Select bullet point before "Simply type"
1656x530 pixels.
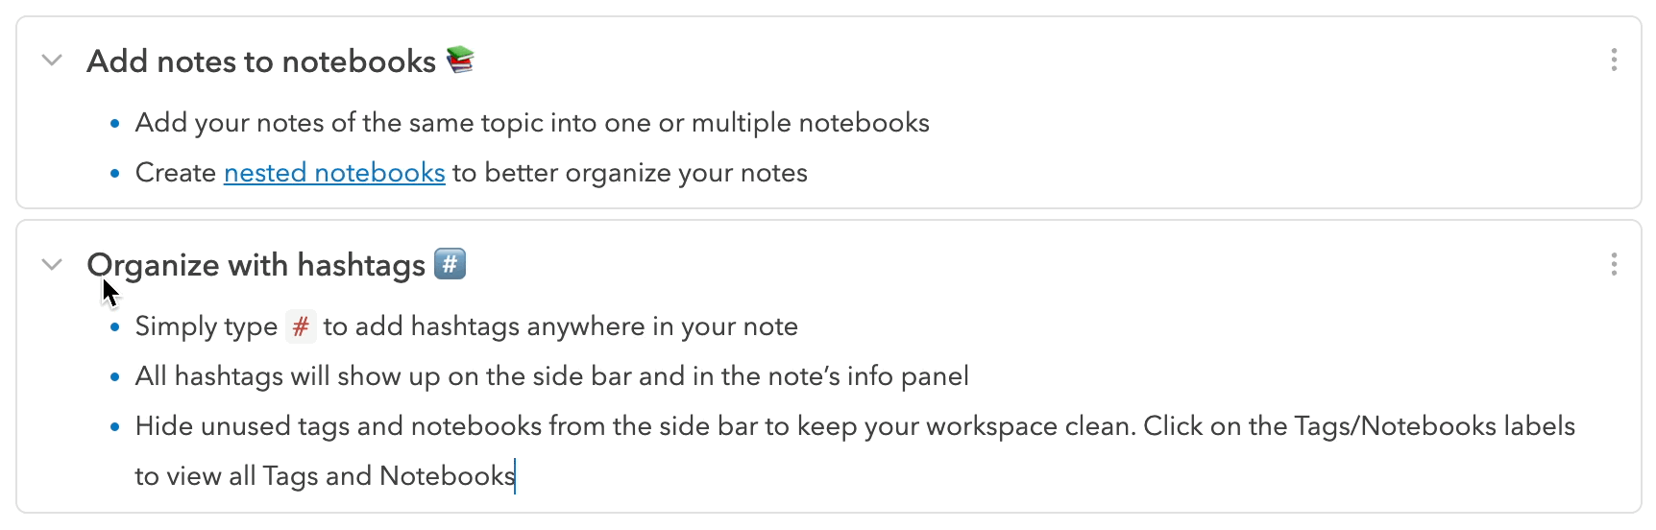tap(115, 327)
